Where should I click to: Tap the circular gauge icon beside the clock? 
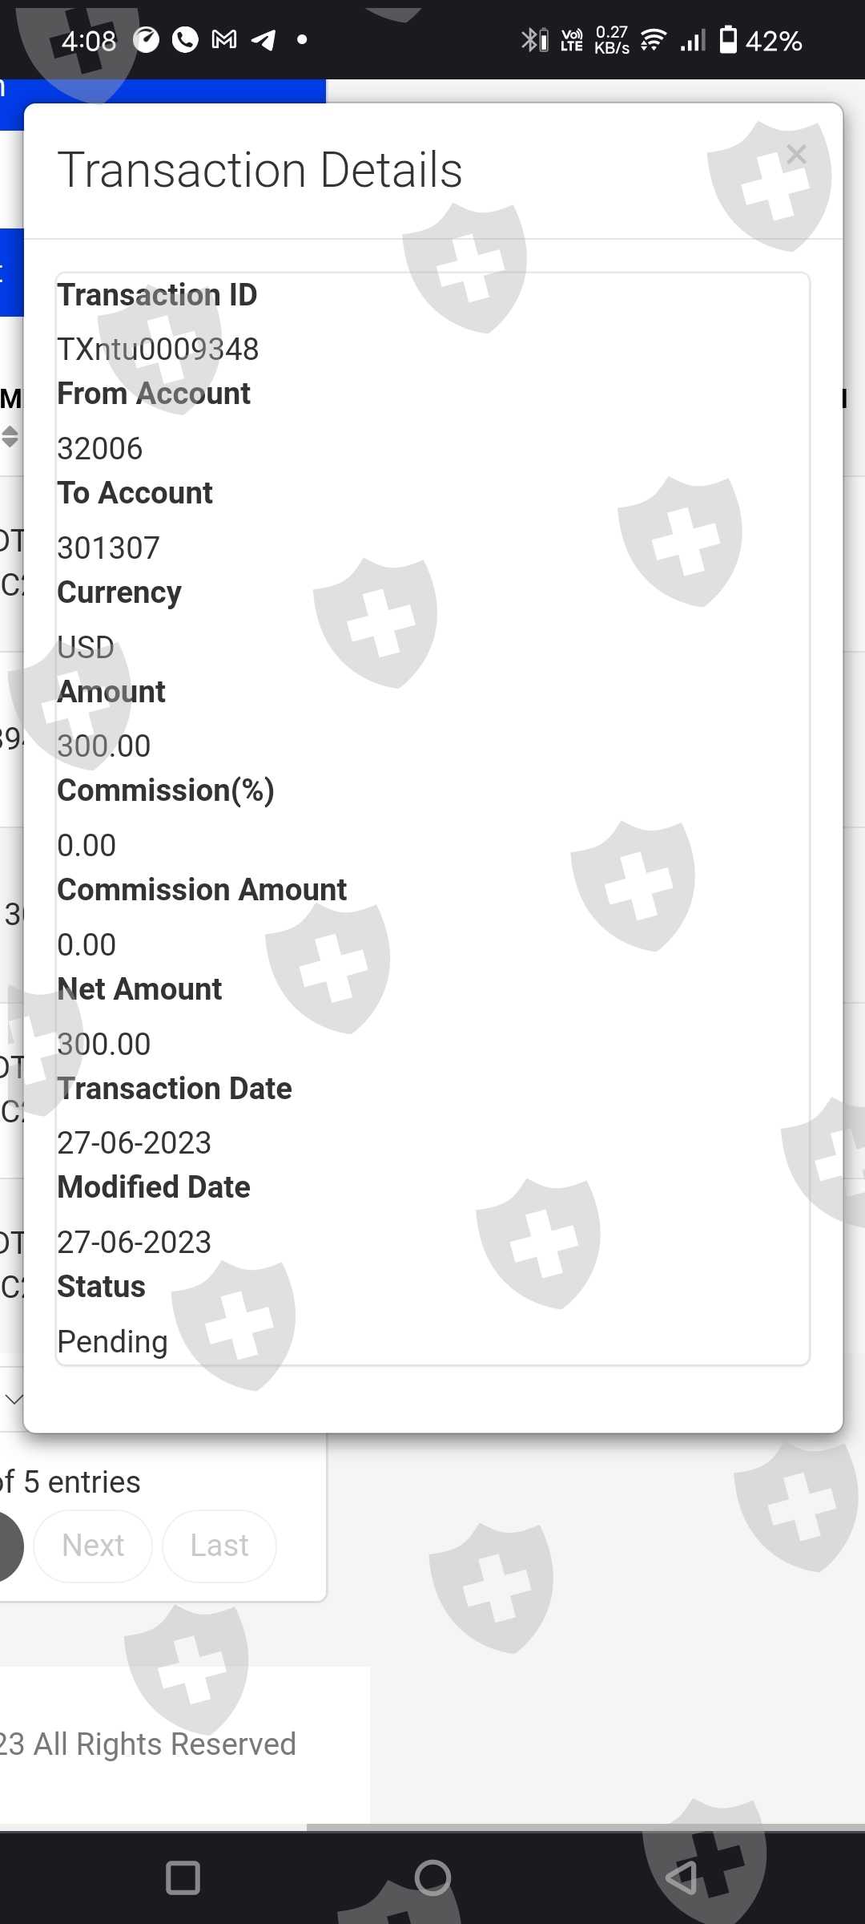coord(146,39)
